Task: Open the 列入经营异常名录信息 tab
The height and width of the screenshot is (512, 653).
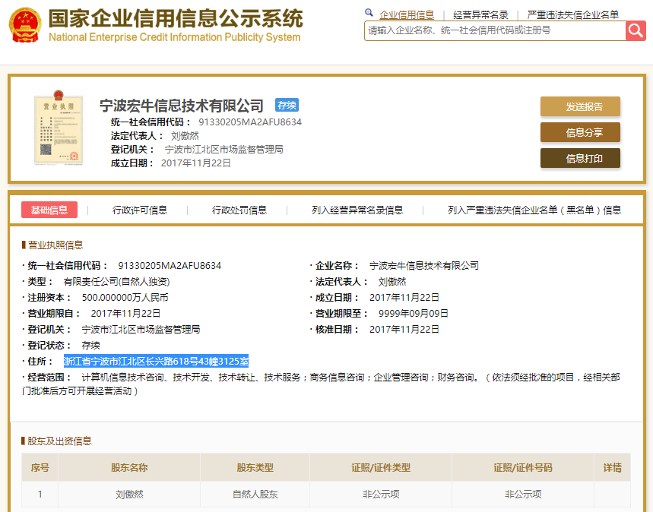Action: (357, 210)
